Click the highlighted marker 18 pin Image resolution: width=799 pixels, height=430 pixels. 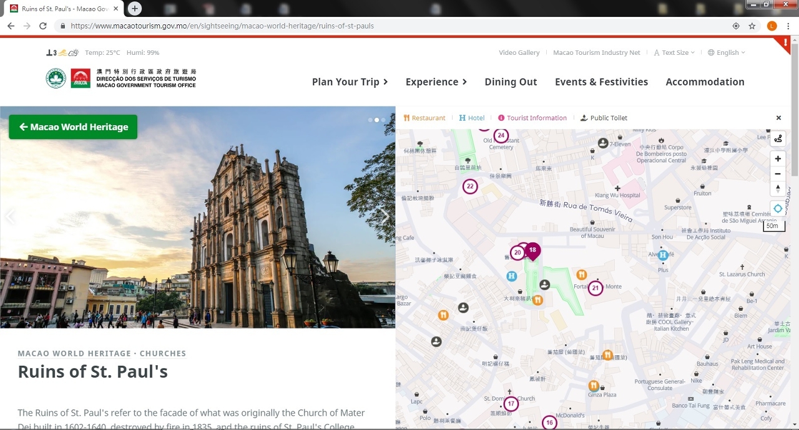[x=532, y=251]
